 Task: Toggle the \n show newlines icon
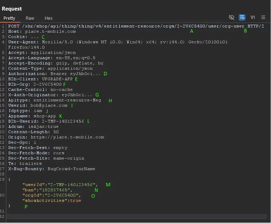click(x=253, y=17)
